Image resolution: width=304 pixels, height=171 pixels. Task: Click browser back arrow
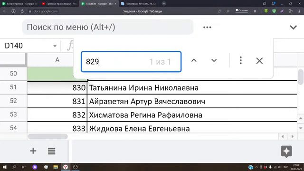5,11
